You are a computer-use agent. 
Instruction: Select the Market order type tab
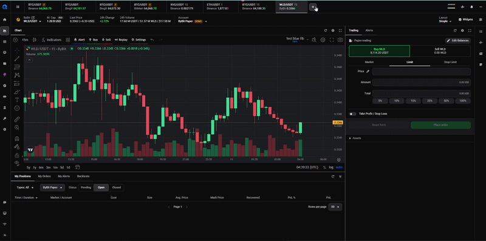coord(369,62)
